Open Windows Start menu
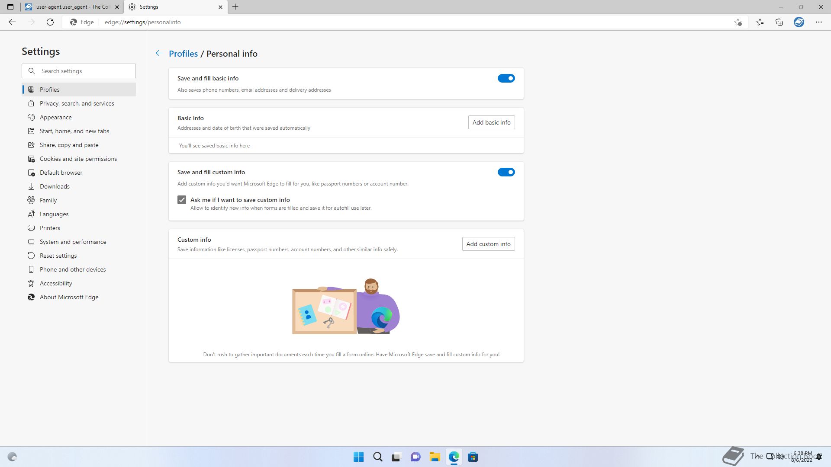Screen dimensions: 831x467 point(358,457)
